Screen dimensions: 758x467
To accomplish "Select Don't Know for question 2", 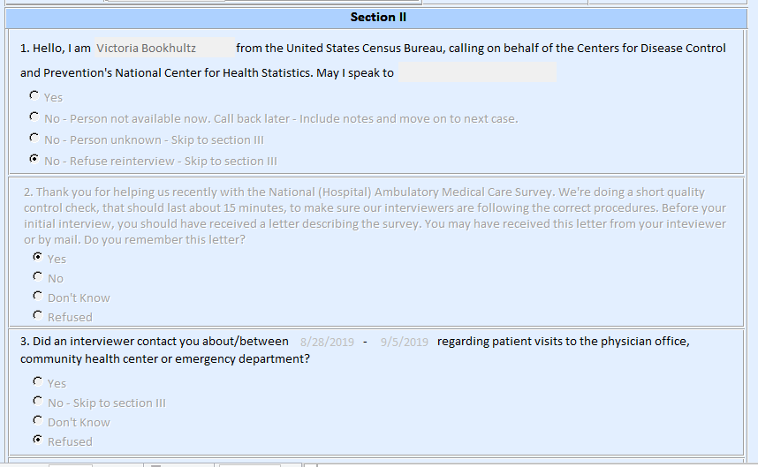I will (37, 297).
